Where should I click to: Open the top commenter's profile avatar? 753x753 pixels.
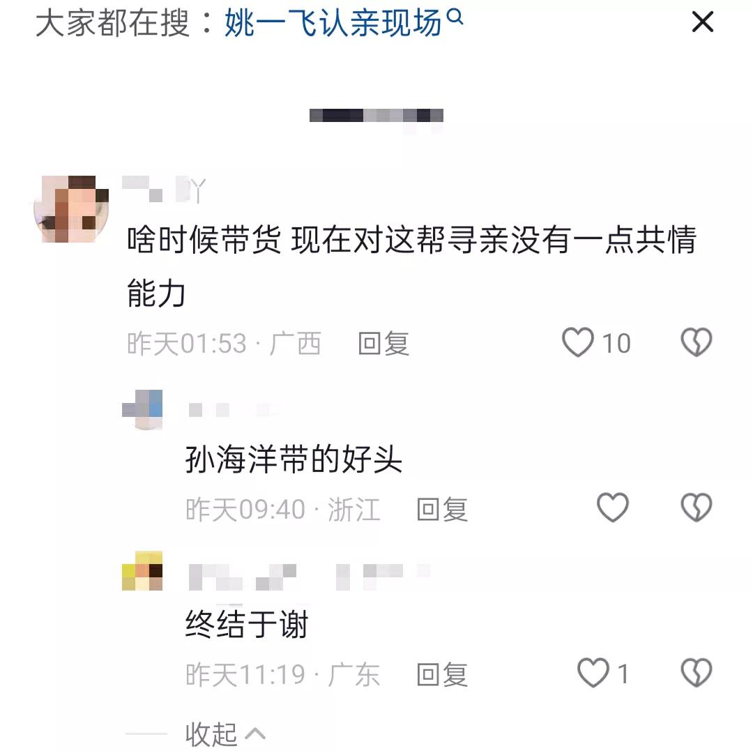[x=71, y=209]
